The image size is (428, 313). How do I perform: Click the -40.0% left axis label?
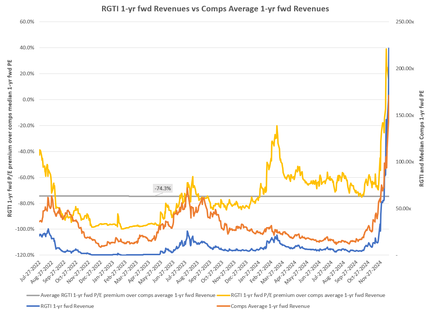pyautogui.click(x=26, y=151)
